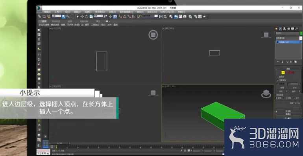
Task: Click the Align tool icon
Action: click(x=165, y=17)
